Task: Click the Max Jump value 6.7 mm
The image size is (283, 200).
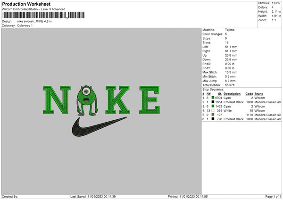Action: pos(230,81)
